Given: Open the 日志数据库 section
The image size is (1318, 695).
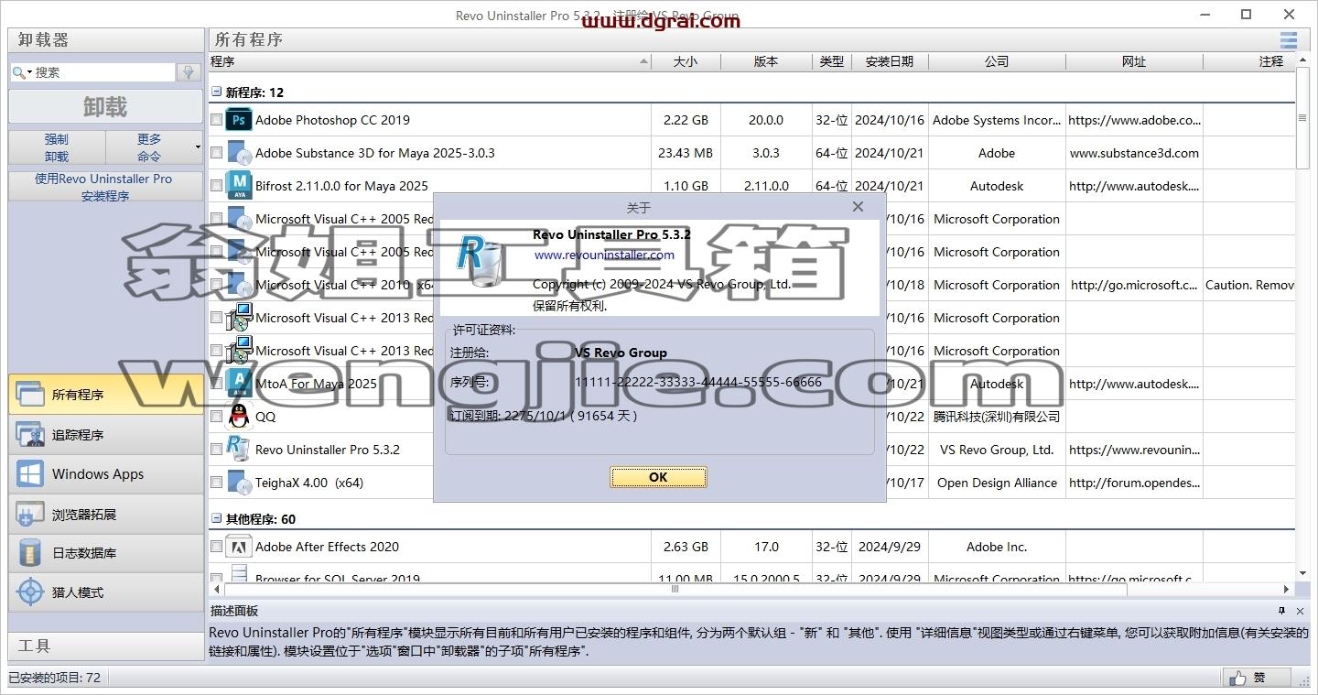Looking at the screenshot, I should coord(106,553).
